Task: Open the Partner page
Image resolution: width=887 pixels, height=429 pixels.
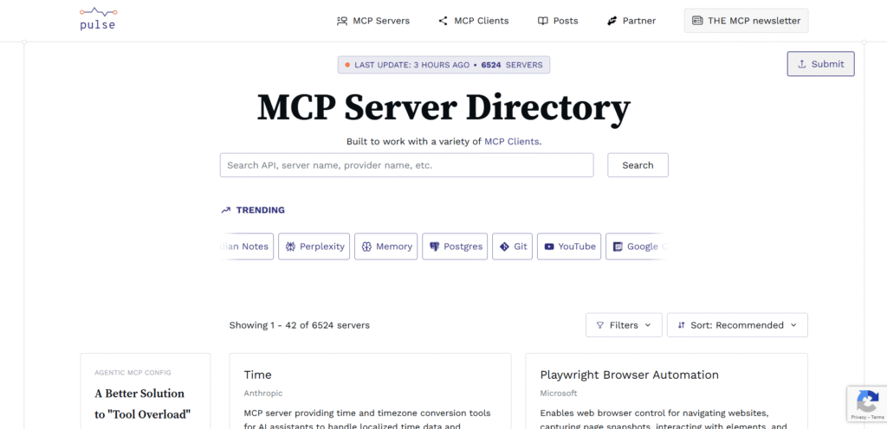Action: pyautogui.click(x=631, y=21)
